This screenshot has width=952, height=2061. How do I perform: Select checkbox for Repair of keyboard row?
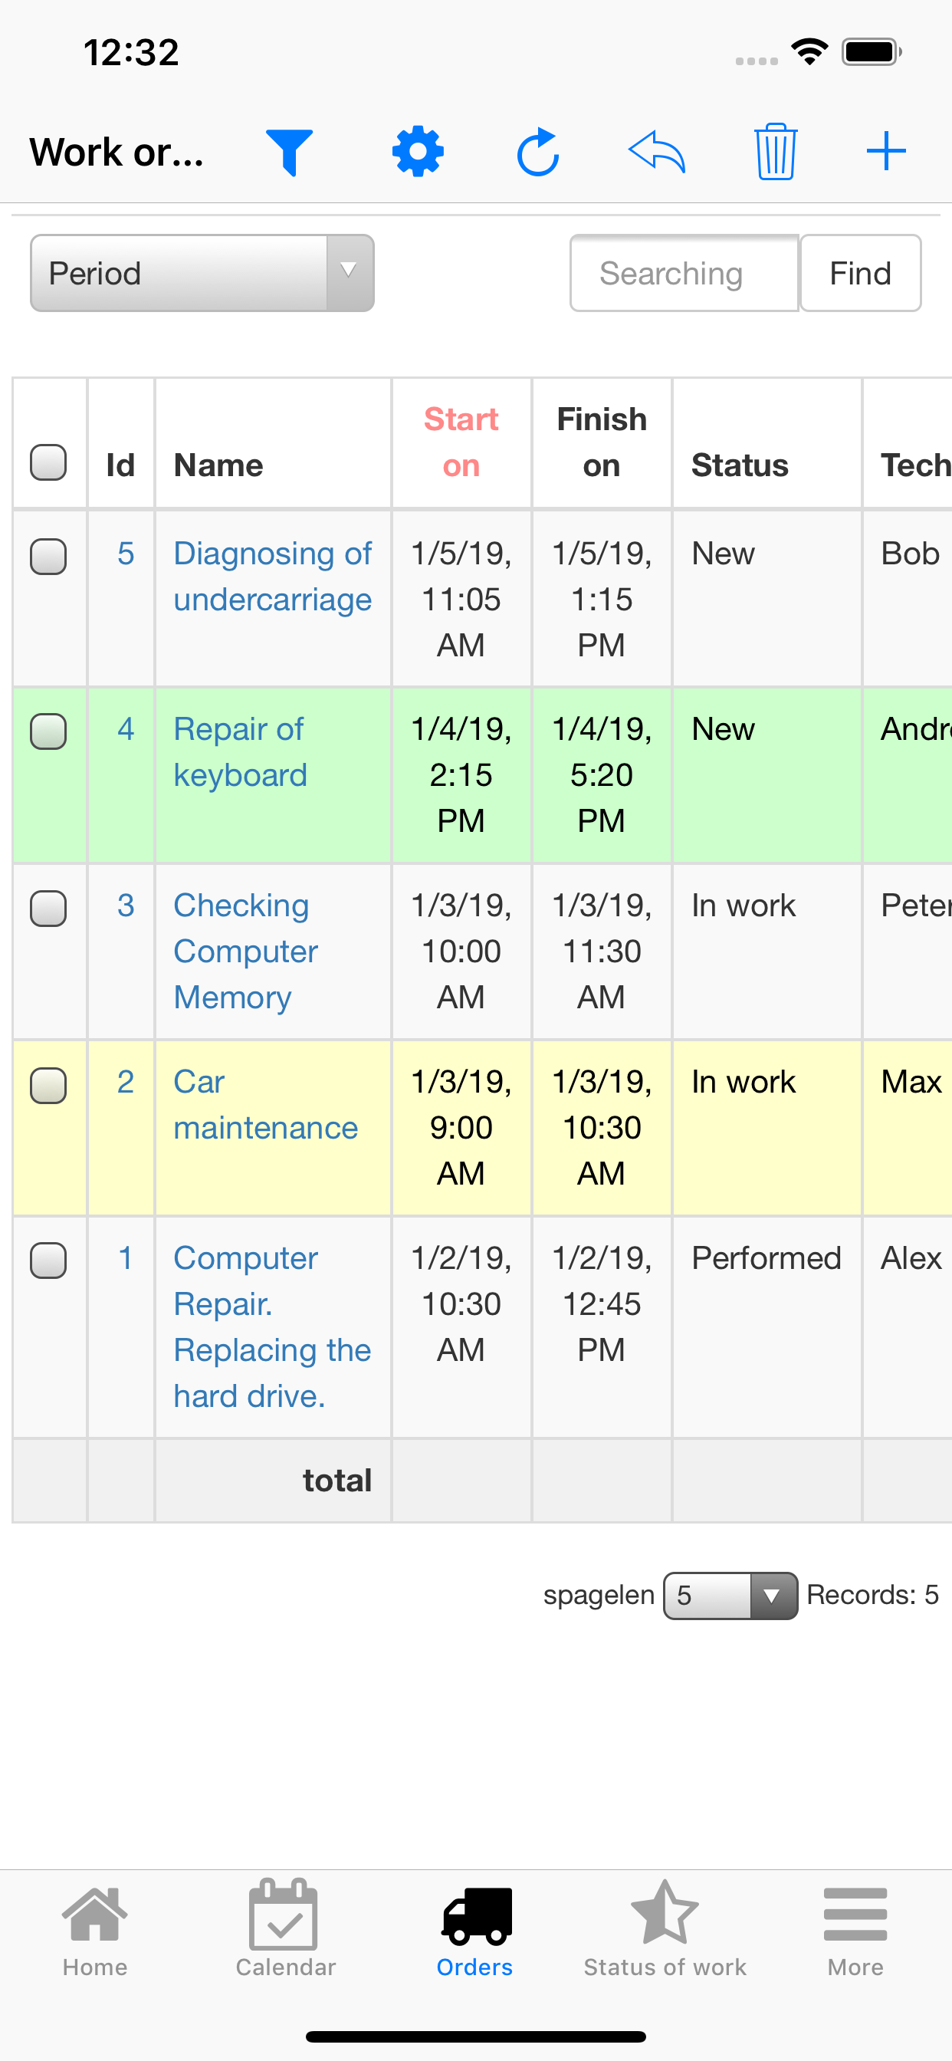coord(48,732)
